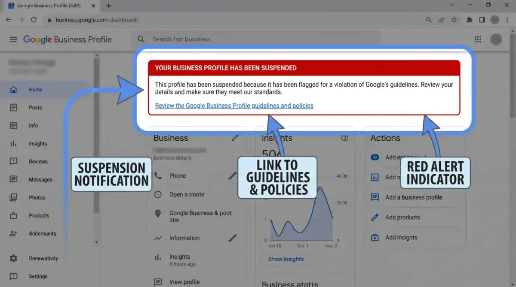516x287 pixels.
Task: Bookmark this page with star icon
Action: pyautogui.click(x=454, y=20)
